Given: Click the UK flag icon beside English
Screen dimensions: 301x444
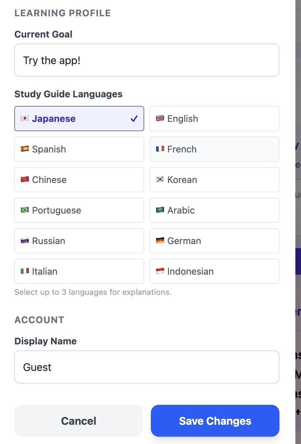Looking at the screenshot, I should point(160,119).
